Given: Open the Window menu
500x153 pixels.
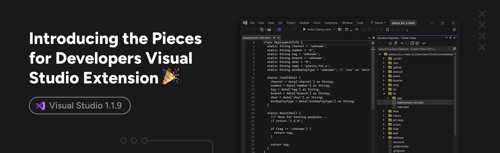Looking at the screenshot, I should [x=347, y=23].
